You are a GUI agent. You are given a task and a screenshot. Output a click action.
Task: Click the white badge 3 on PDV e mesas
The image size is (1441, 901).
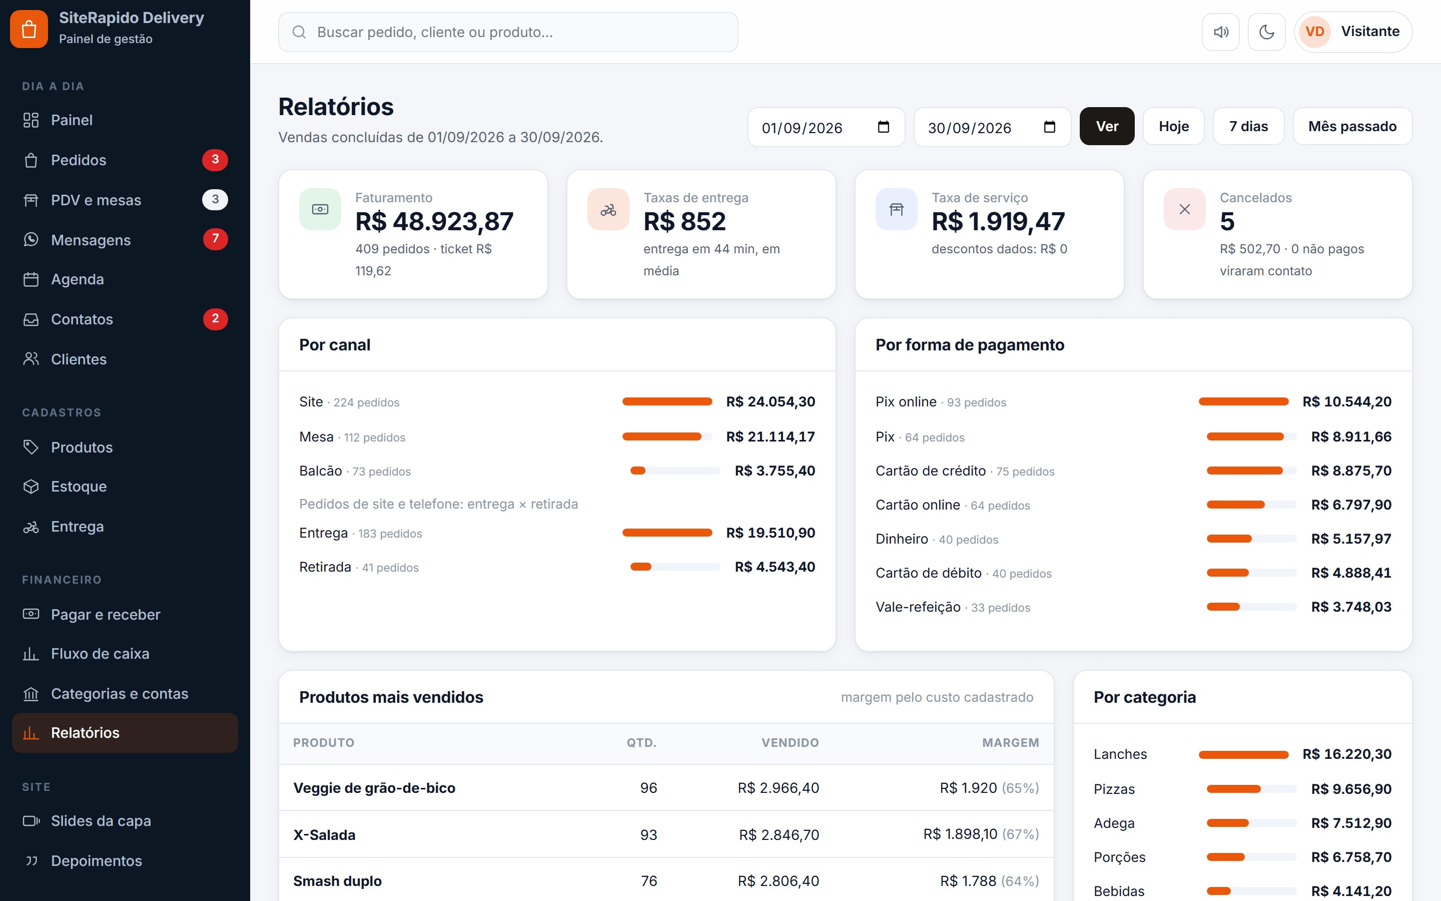(215, 200)
